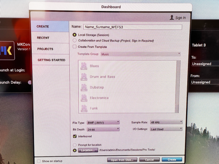The width and height of the screenshot is (219, 164).
Task: Open the Sample Rate 48 kHz dropdown
Action: 167,122
